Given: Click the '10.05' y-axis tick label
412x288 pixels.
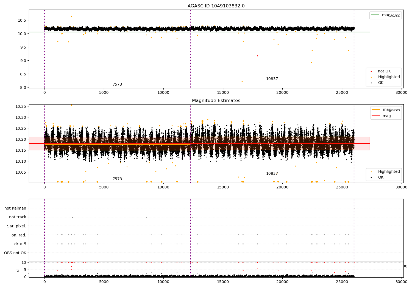Looking at the screenshot, I should click(21, 172).
